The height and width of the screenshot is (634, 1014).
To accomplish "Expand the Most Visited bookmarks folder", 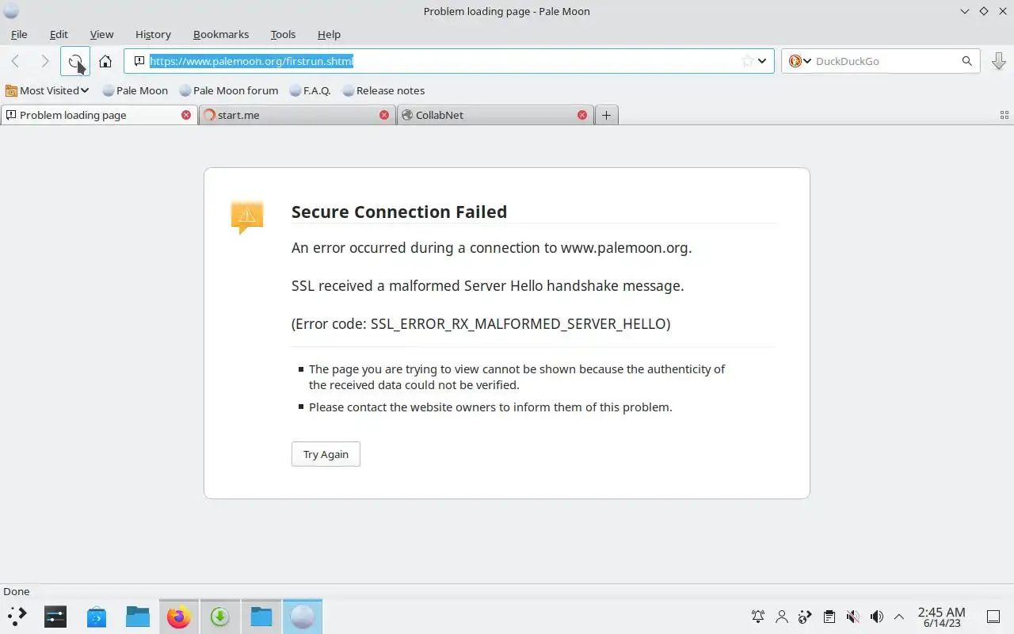I will point(48,90).
